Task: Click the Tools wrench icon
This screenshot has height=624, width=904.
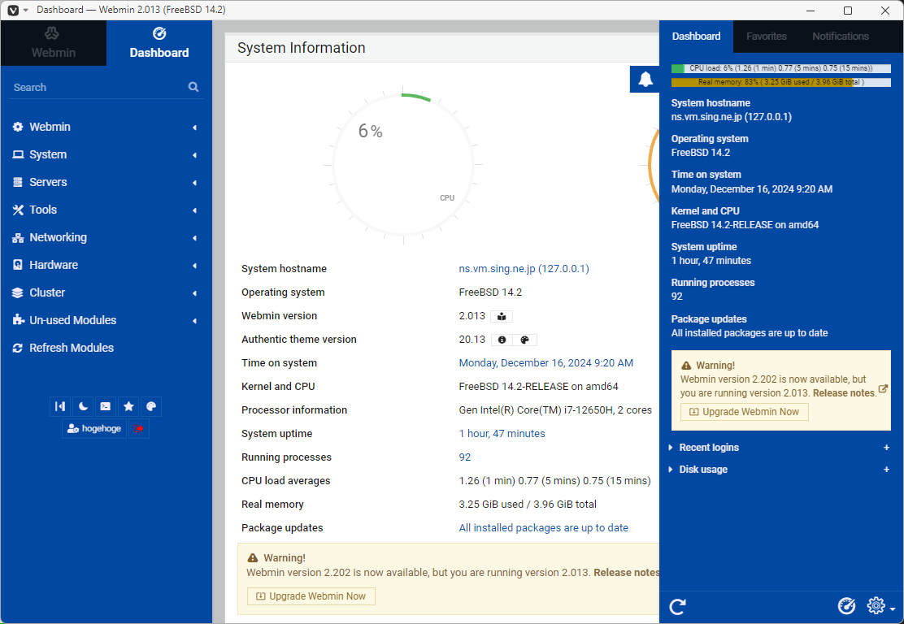Action: (x=18, y=210)
